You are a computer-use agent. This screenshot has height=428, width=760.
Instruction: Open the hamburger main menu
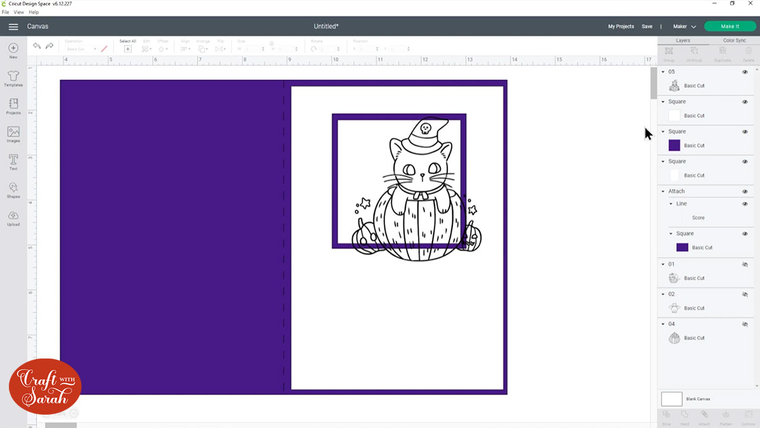(13, 27)
